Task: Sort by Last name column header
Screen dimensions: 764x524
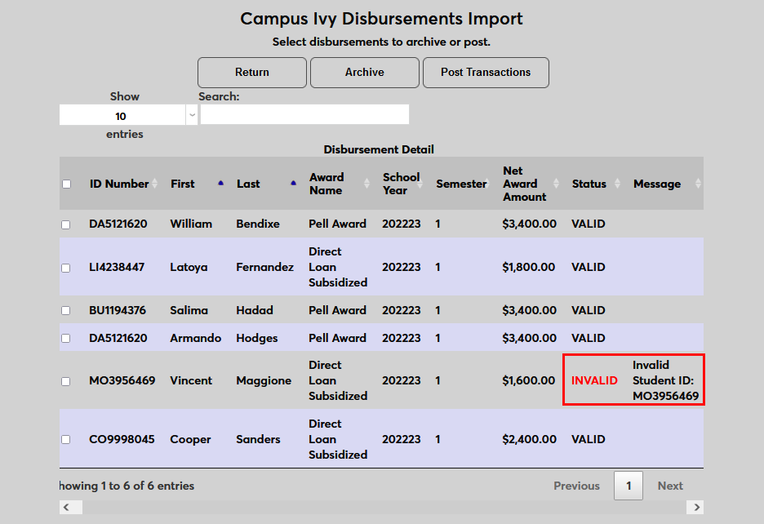Action: [248, 184]
